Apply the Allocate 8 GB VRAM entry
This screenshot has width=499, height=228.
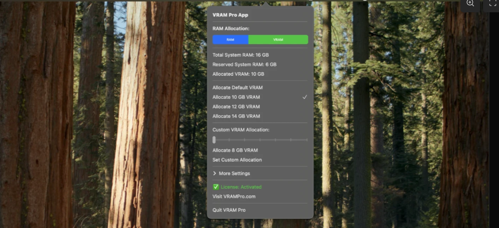point(235,150)
